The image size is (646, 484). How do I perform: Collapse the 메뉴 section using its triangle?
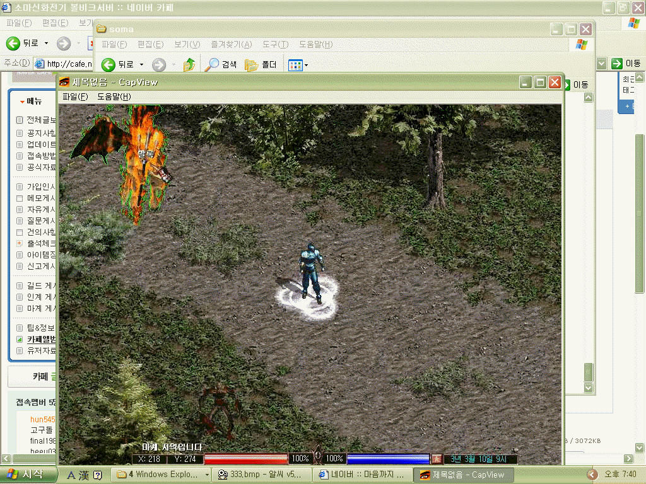coord(22,101)
